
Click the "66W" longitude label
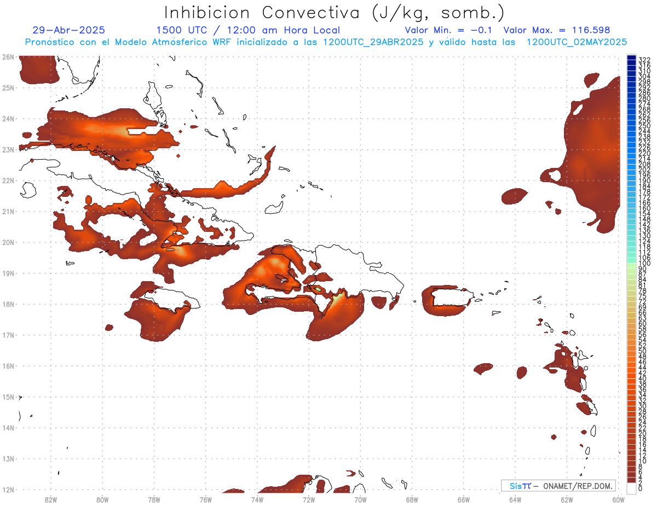pos(464,499)
